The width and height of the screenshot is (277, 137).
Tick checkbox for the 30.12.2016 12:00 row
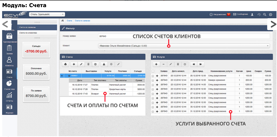point(153,107)
